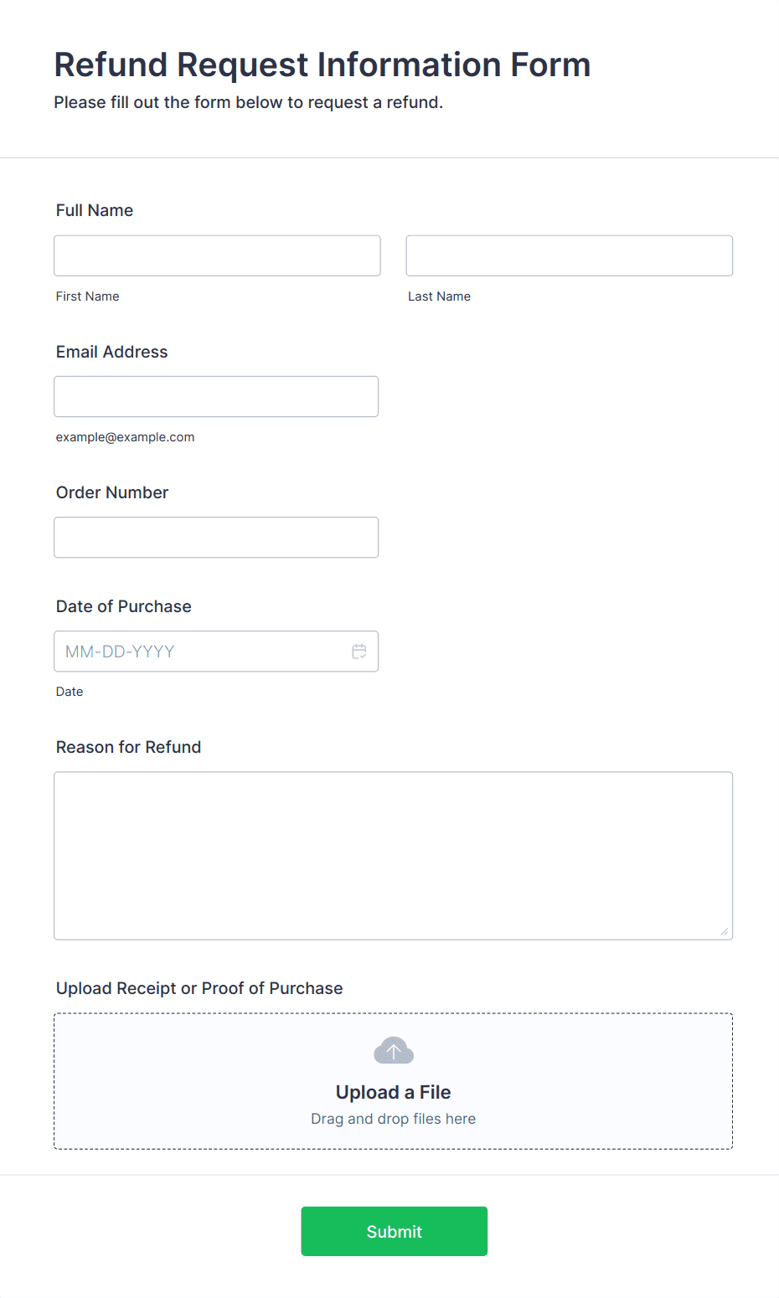Select the Email Address text field
779x1298 pixels.
pos(216,396)
